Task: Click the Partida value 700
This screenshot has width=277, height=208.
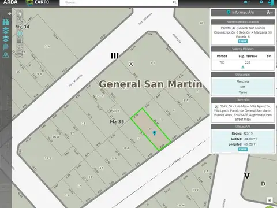Action: click(x=222, y=62)
